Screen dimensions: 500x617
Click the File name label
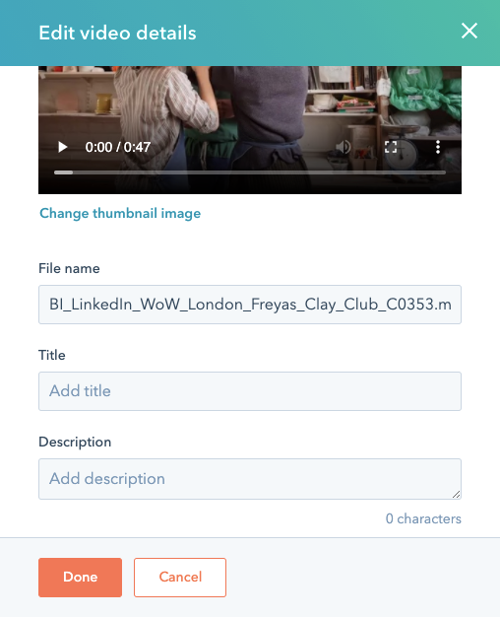click(69, 268)
